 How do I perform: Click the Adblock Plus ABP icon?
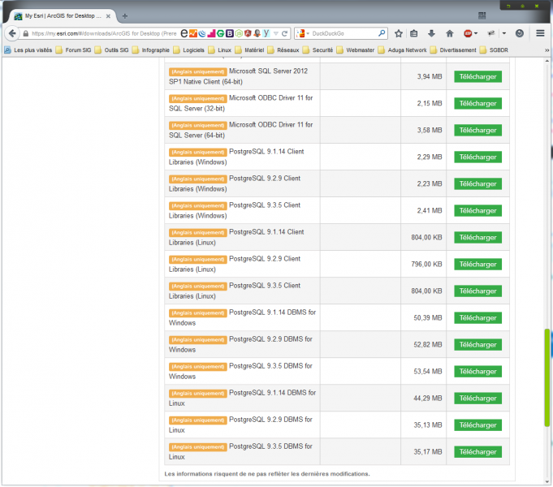point(469,33)
